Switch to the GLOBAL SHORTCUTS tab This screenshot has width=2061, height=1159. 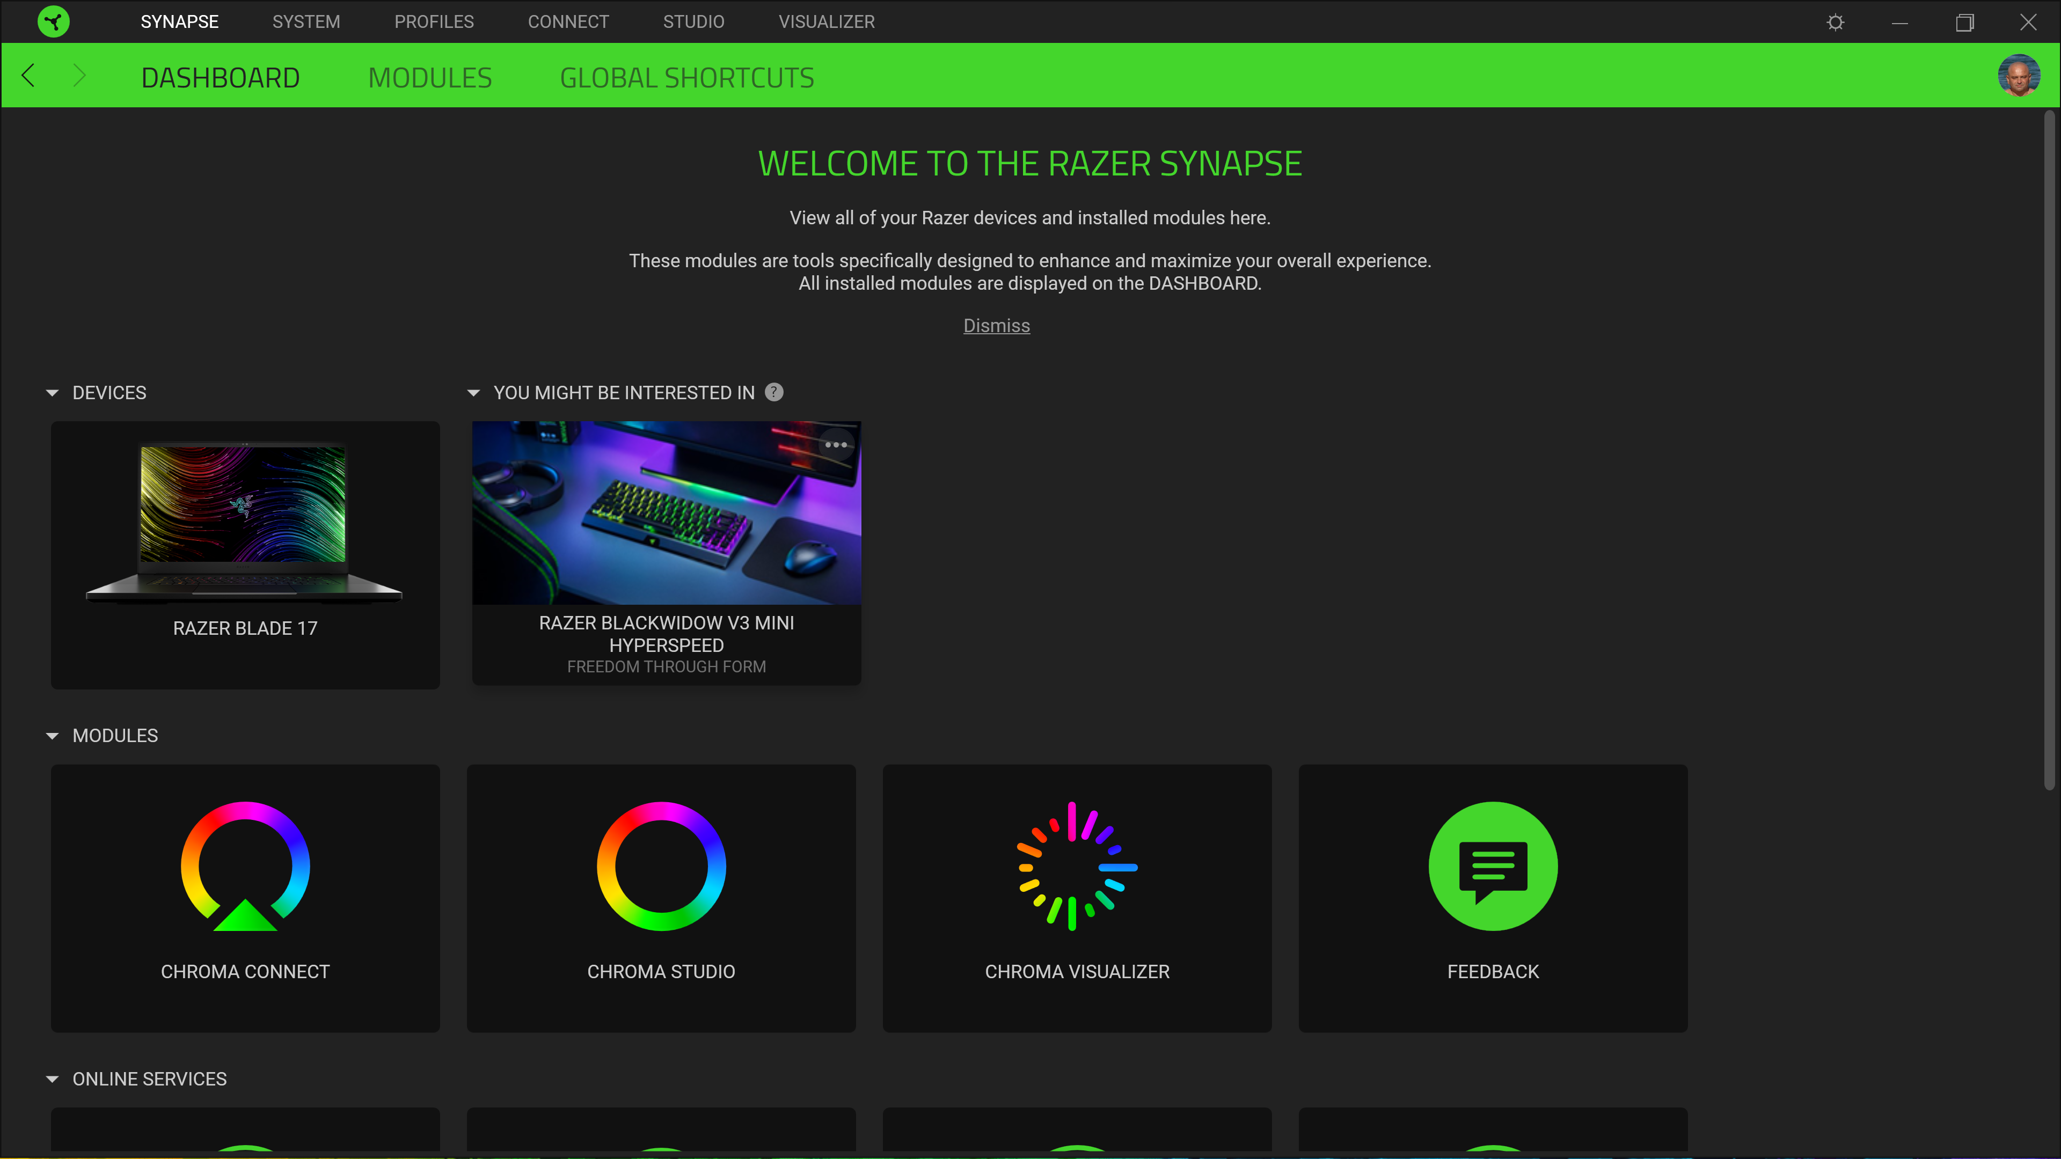pyautogui.click(x=686, y=77)
